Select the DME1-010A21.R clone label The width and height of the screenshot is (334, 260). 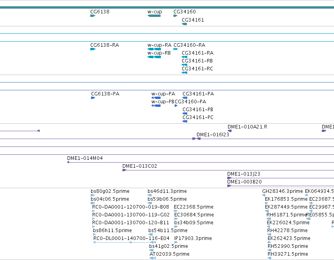pyautogui.click(x=248, y=127)
